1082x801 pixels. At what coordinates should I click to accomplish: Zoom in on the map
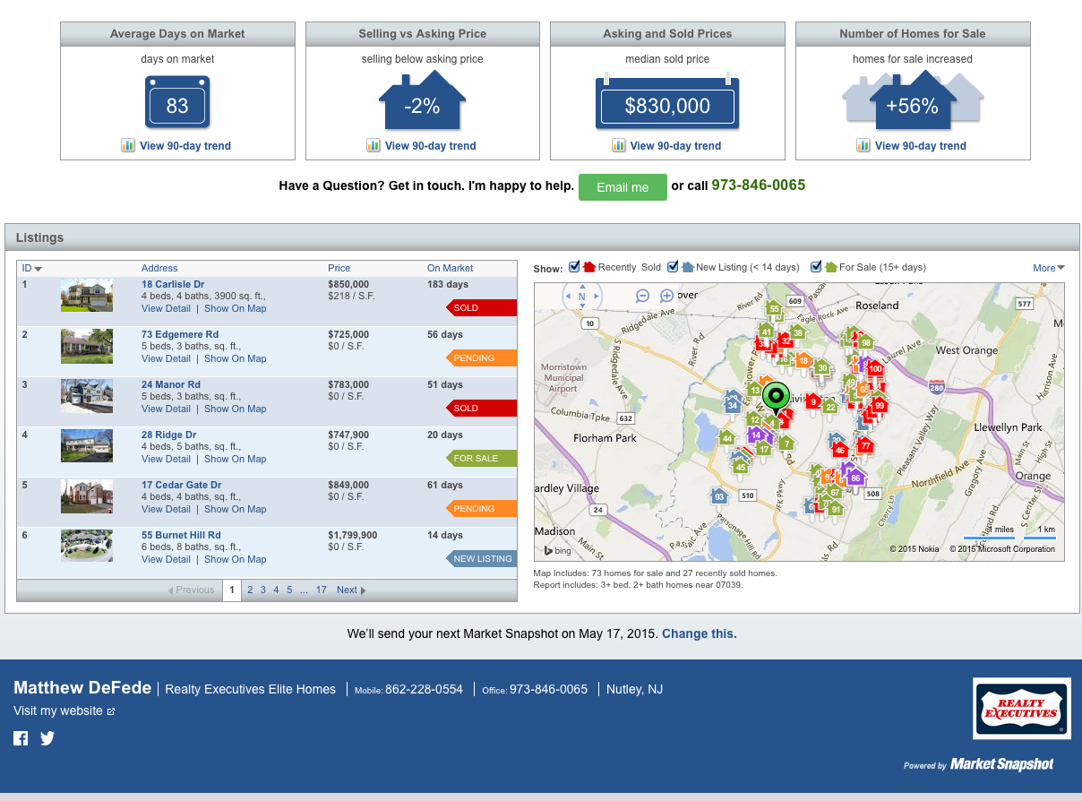tap(666, 296)
